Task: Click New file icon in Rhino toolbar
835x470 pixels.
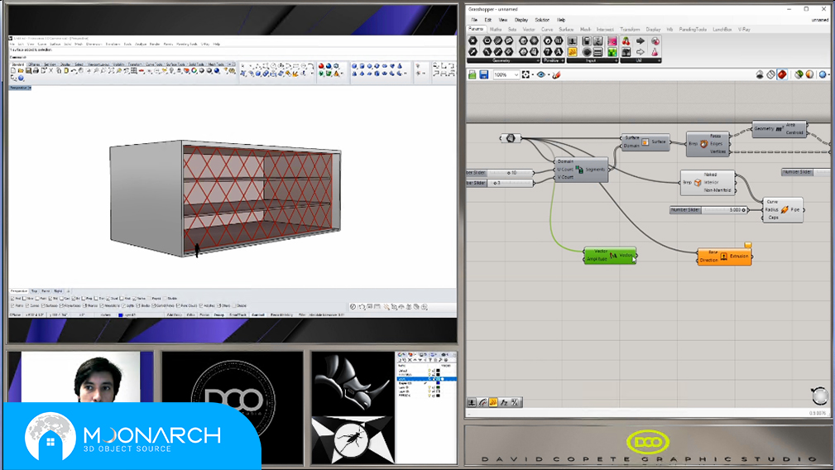Action: 13,70
